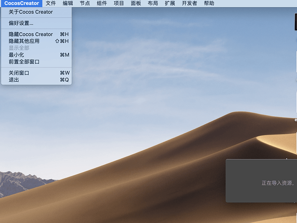This screenshot has height=223, width=297.
Task: Open the 节点 menu
Action: (x=85, y=4)
